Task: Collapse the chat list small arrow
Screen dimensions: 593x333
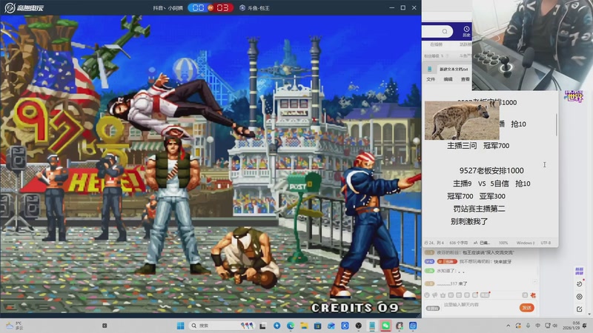Action: tap(535, 281)
